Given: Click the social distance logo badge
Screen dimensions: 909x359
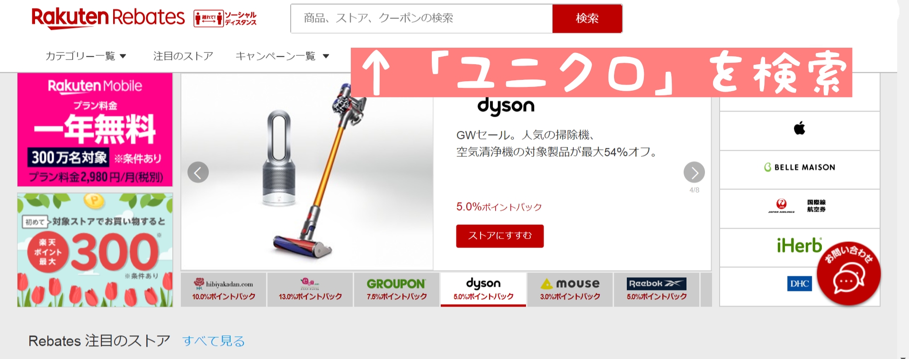Looking at the screenshot, I should coord(225,18).
